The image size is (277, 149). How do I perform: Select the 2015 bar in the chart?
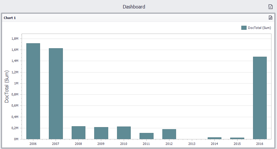pyautogui.click(x=237, y=138)
